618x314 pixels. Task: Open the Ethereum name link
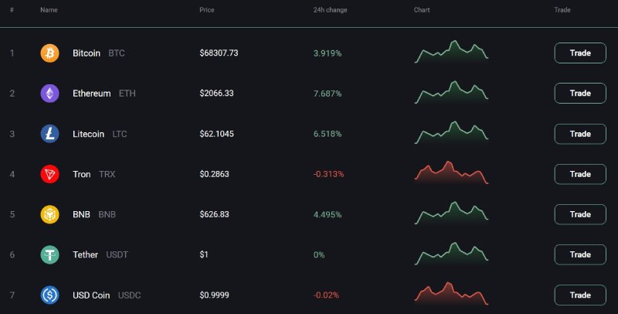[x=91, y=94]
